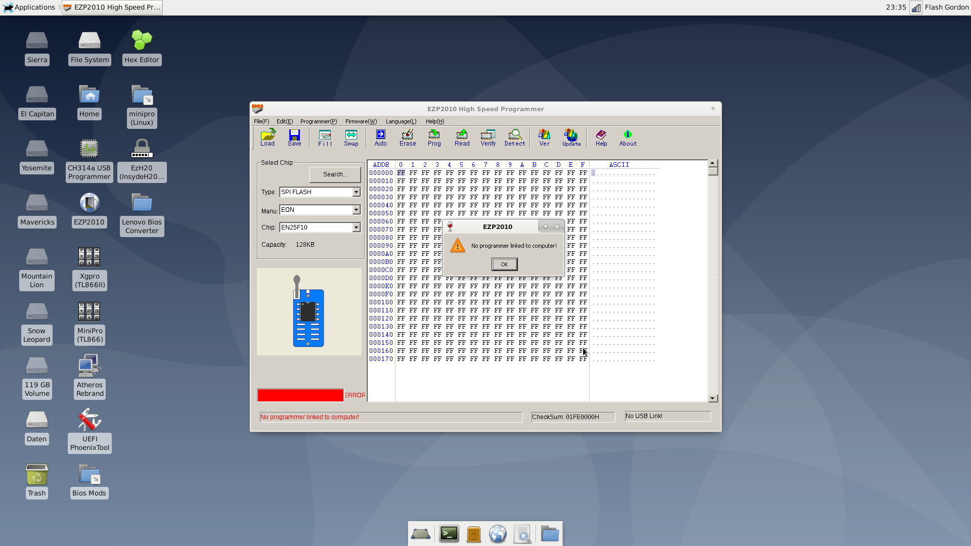The width and height of the screenshot is (971, 546).
Task: Click the Search... chip button
Action: pos(335,174)
